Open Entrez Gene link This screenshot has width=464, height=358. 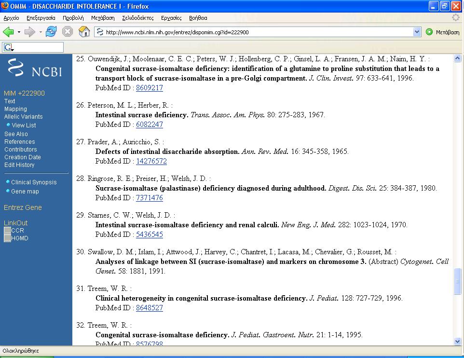click(x=23, y=207)
